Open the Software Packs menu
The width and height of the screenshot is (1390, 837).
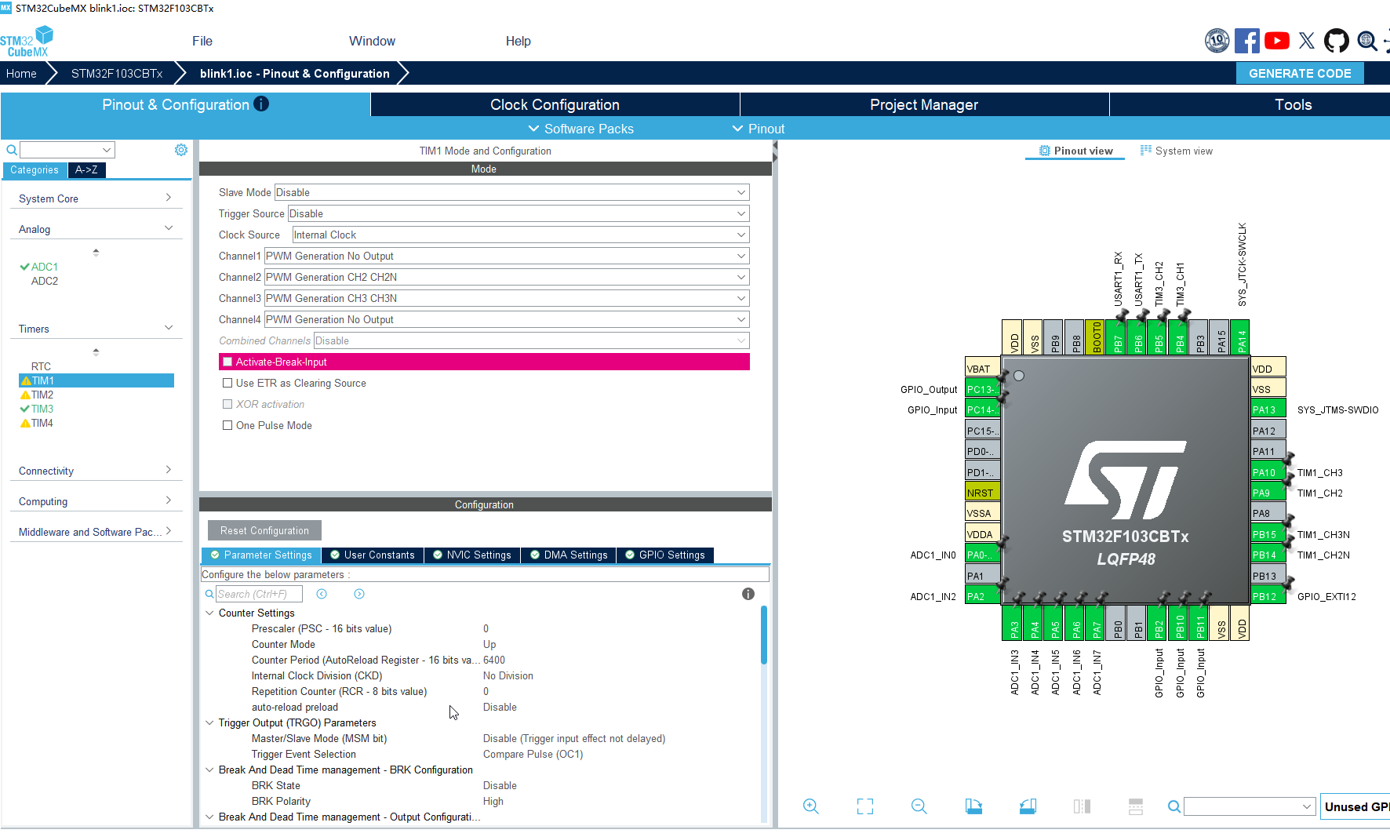point(581,129)
